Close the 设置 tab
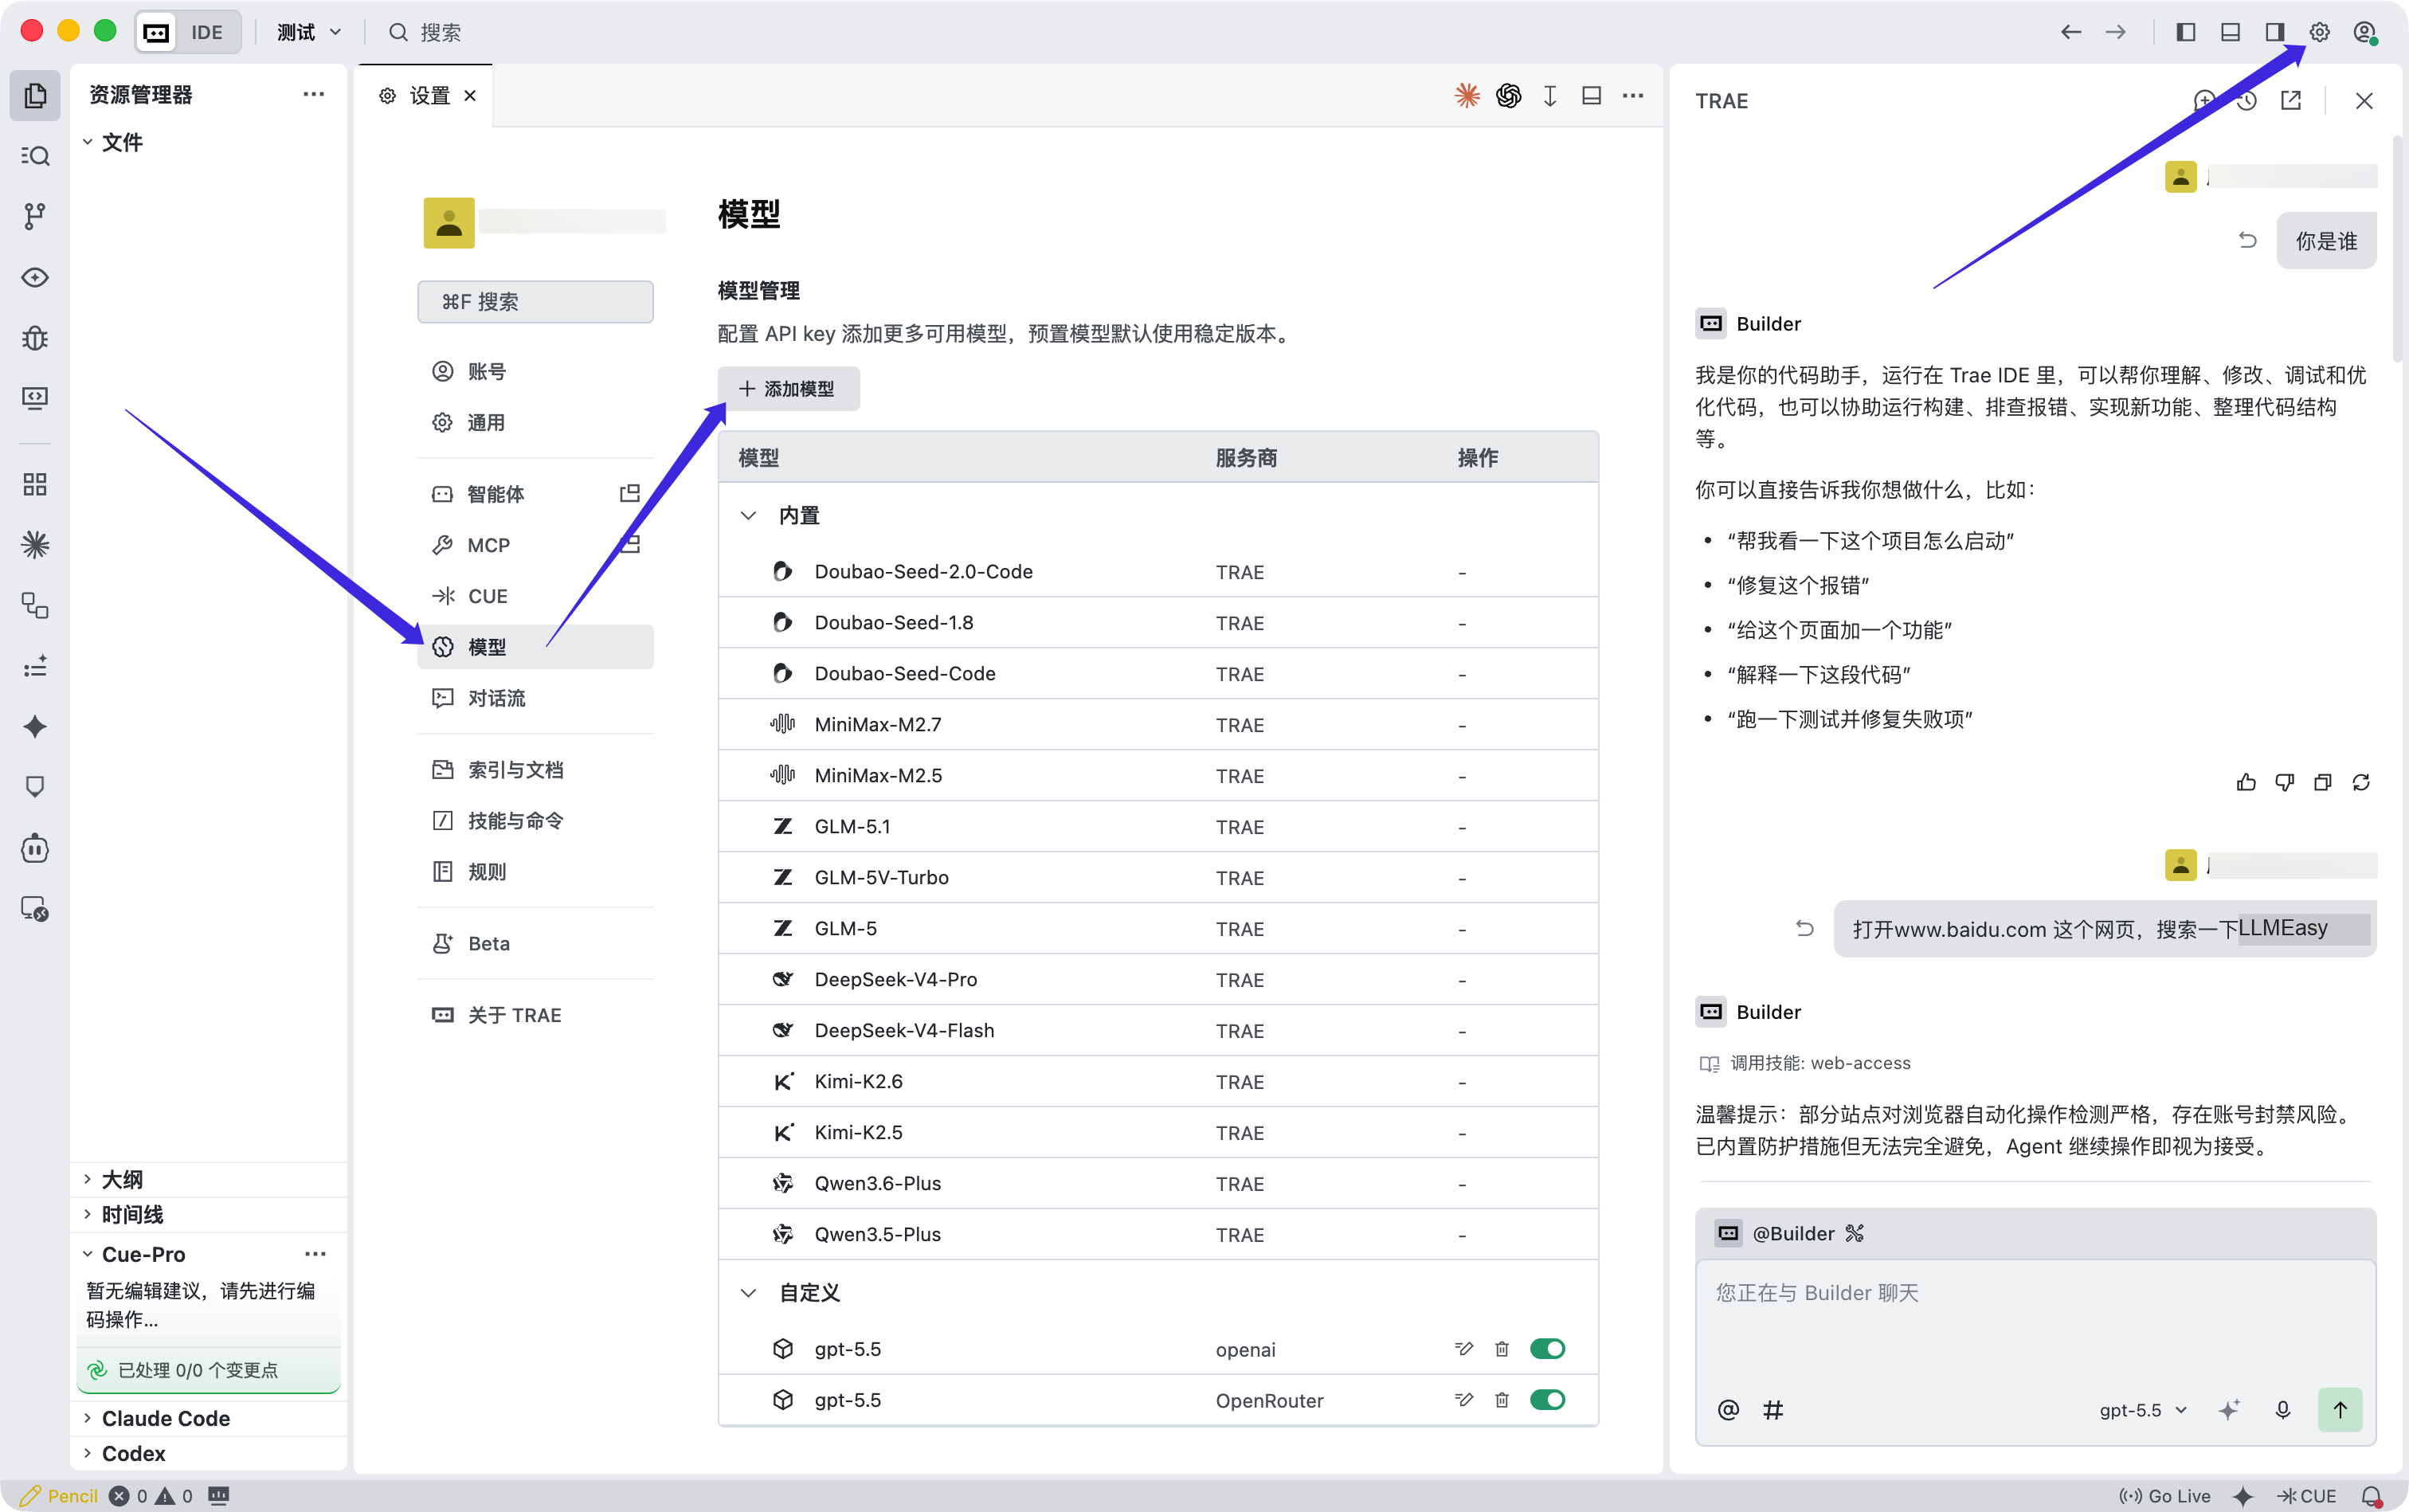 click(470, 95)
